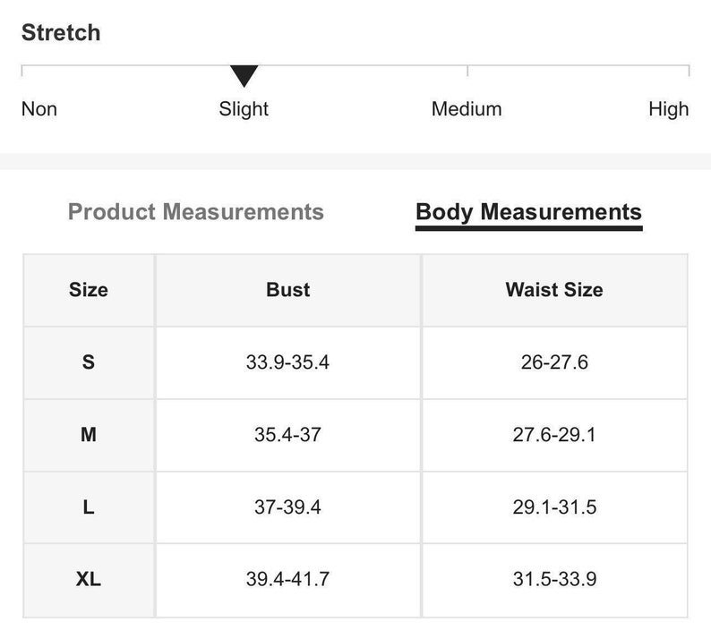Image resolution: width=711 pixels, height=630 pixels.
Task: Click the Bust column header
Action: tap(288, 290)
